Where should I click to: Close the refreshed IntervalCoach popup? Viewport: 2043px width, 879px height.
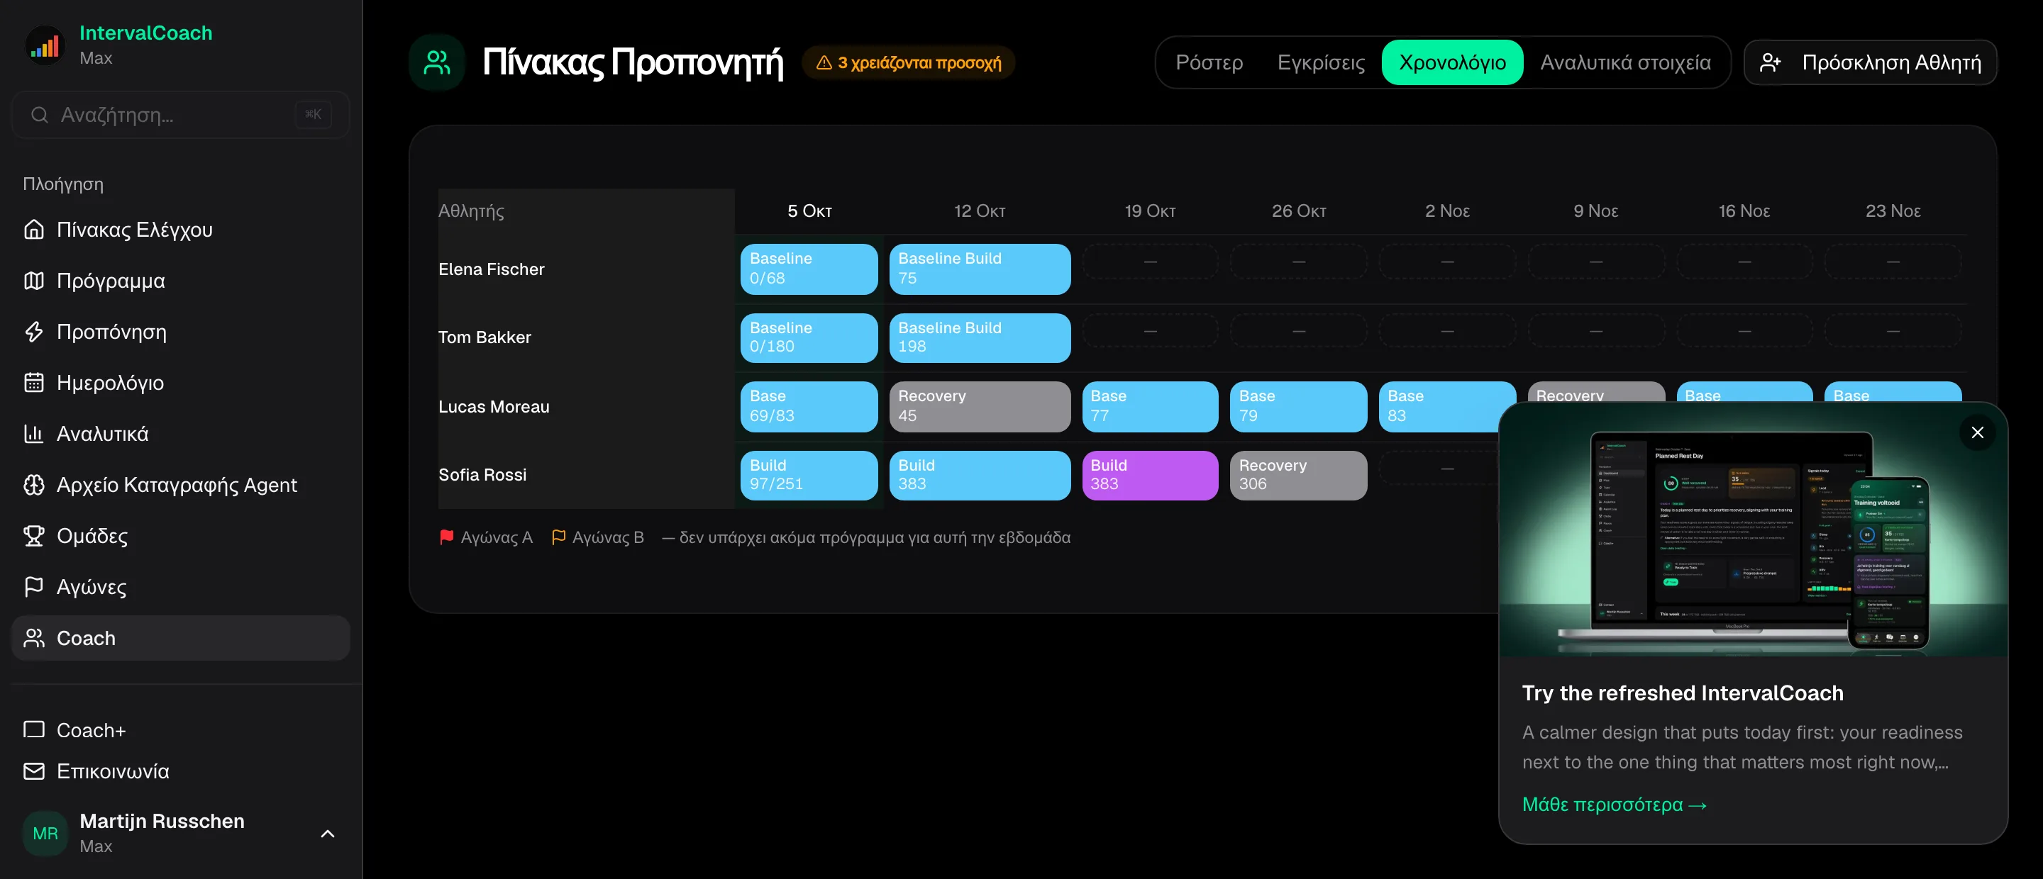(1977, 432)
